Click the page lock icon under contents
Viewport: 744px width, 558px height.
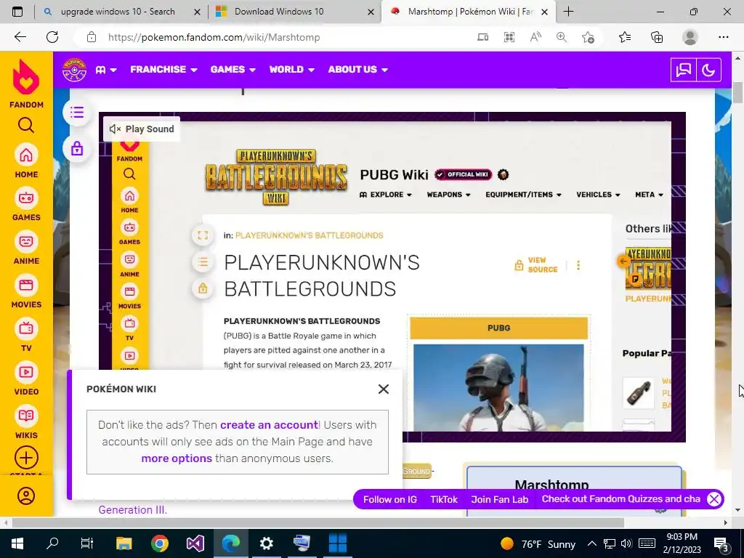coord(77,149)
